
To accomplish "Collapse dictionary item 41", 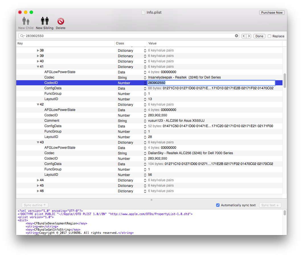I will click(x=38, y=67).
